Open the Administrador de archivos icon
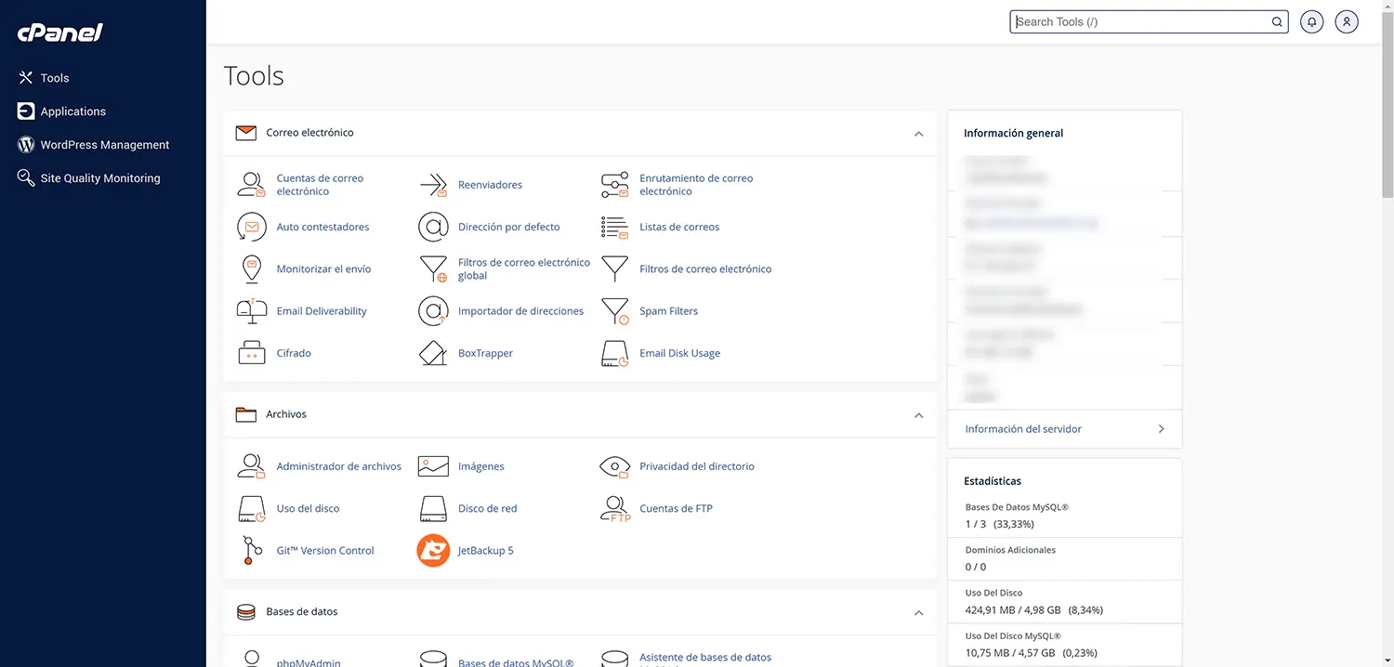This screenshot has height=667, width=1394. point(338,465)
